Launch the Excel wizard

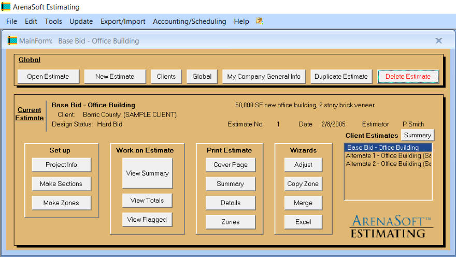(x=303, y=222)
